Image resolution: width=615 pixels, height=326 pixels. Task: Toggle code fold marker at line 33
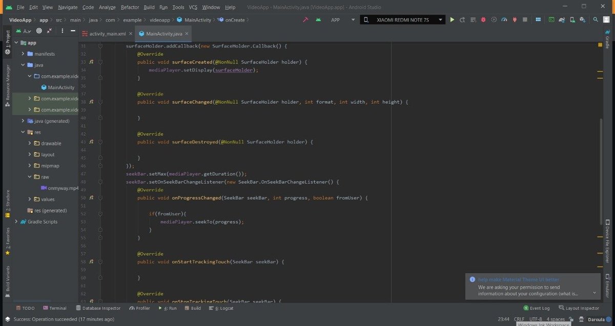100,62
